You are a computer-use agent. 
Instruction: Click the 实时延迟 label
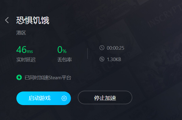[26, 60]
